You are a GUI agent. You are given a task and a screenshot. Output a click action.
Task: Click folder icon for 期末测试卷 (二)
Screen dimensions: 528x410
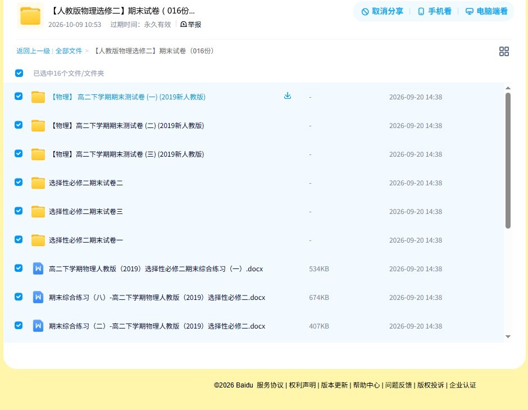coord(38,126)
